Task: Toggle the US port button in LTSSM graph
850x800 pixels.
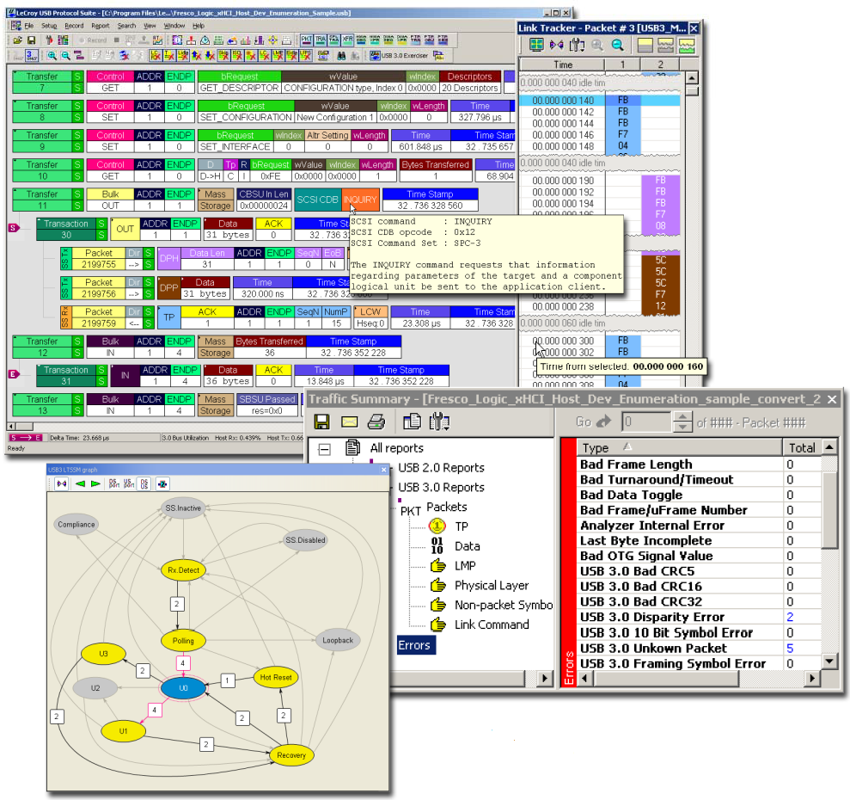Action: pos(128,483)
